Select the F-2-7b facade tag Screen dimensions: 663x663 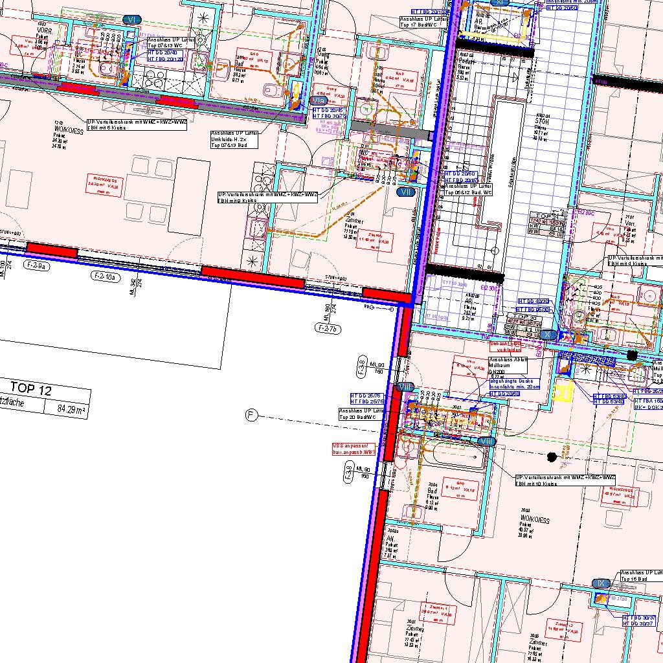point(328,328)
